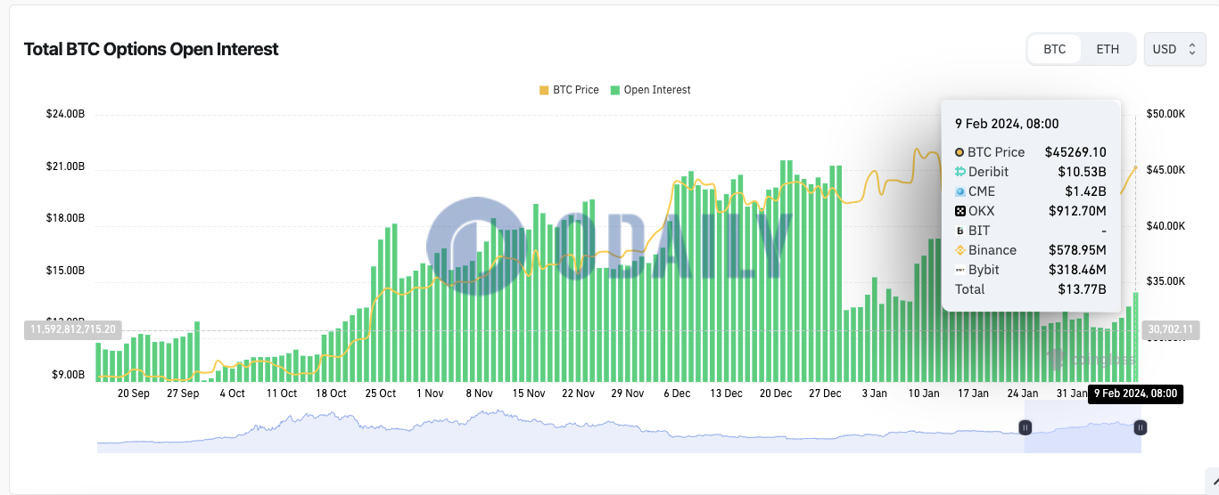Image resolution: width=1219 pixels, height=495 pixels.
Task: Click the BIT icon in tooltip
Action: pyautogui.click(x=960, y=231)
